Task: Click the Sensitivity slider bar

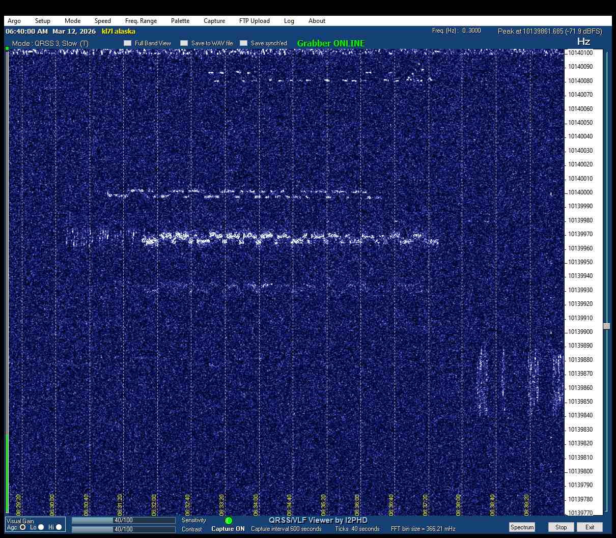Action: (x=123, y=520)
